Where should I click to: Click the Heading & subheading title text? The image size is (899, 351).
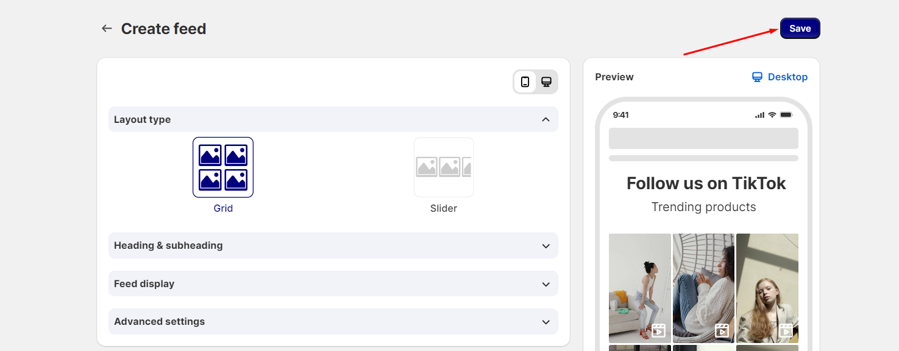(x=168, y=246)
